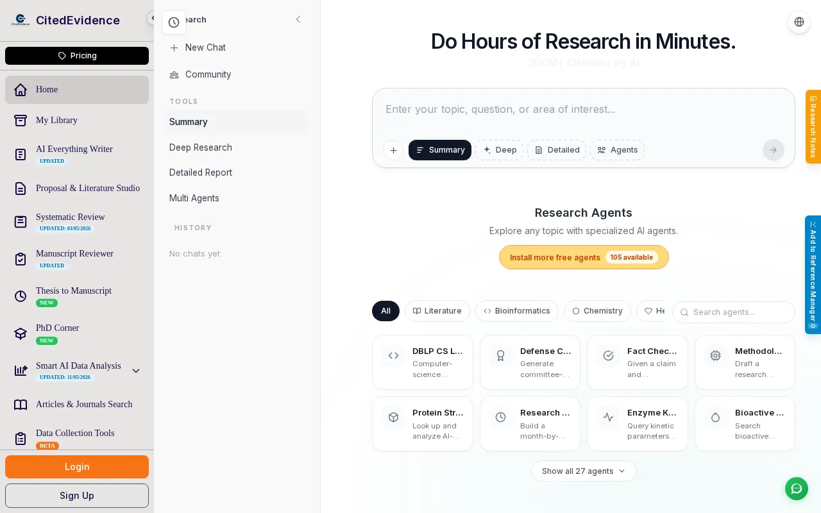Open Manuscript Reviewer
This screenshot has height=513, width=821.
point(77,258)
